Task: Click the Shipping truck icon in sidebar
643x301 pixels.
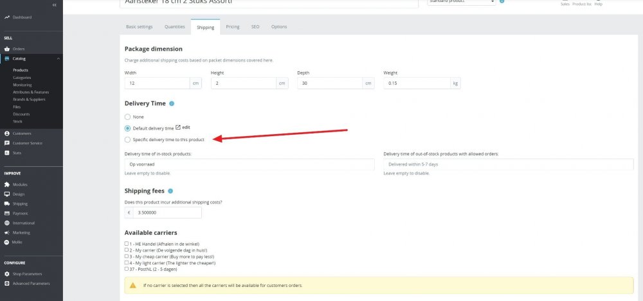Action: pos(6,203)
